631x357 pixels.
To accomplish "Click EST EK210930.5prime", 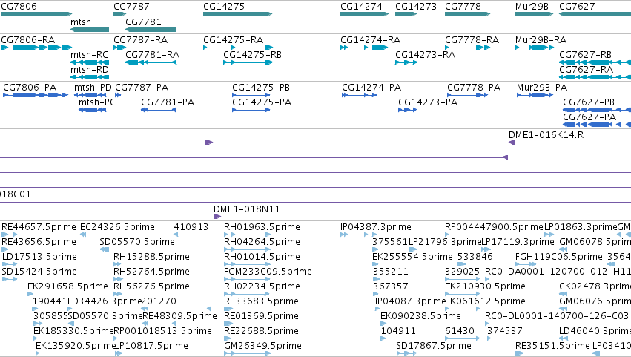I will (485, 286).
